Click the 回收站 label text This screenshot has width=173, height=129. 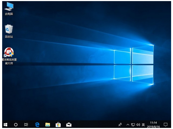point(9,37)
